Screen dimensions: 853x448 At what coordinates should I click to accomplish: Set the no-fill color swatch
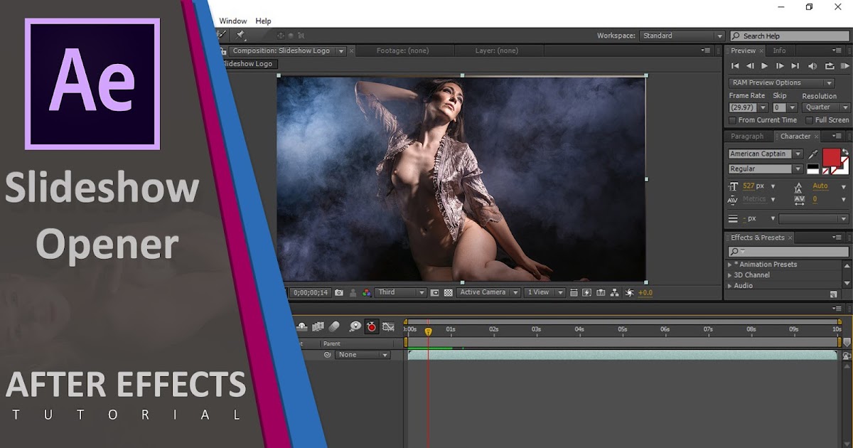click(826, 171)
